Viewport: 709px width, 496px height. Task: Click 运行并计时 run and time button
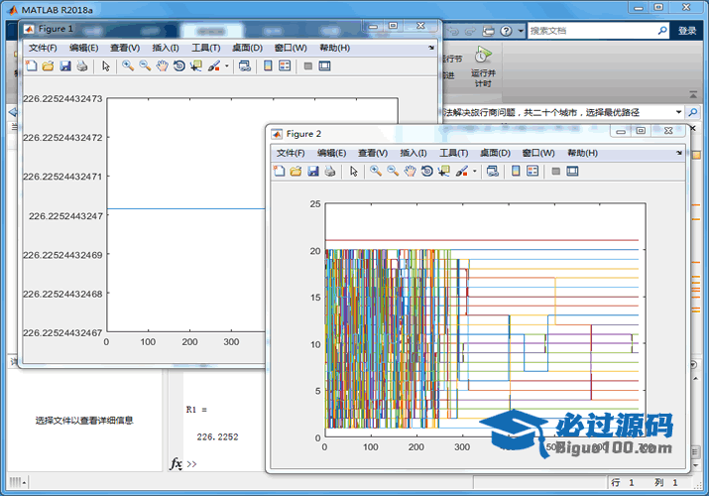point(483,66)
